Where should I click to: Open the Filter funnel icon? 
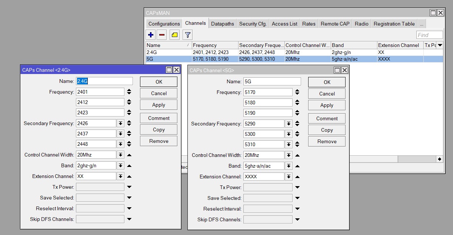[x=188, y=35]
